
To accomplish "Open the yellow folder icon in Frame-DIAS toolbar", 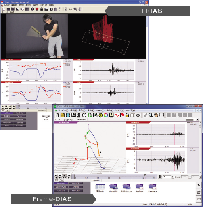I will point(63,115).
